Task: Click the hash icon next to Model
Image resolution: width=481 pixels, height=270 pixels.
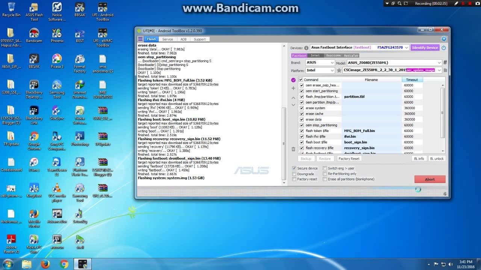Action: [445, 63]
